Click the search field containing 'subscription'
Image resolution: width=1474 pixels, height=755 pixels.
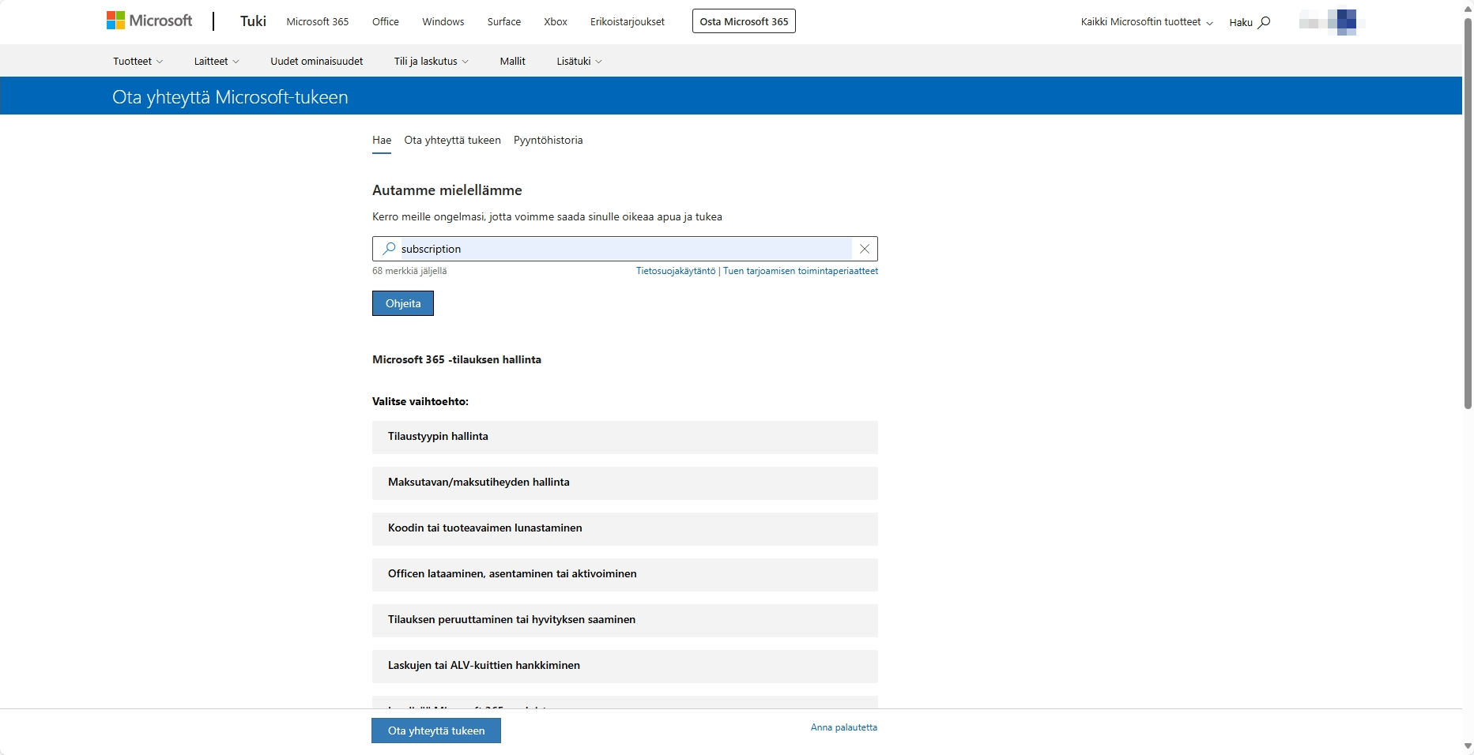click(x=625, y=249)
